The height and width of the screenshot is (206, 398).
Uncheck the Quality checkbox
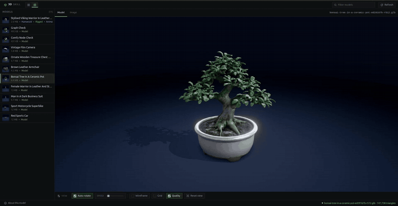169,196
